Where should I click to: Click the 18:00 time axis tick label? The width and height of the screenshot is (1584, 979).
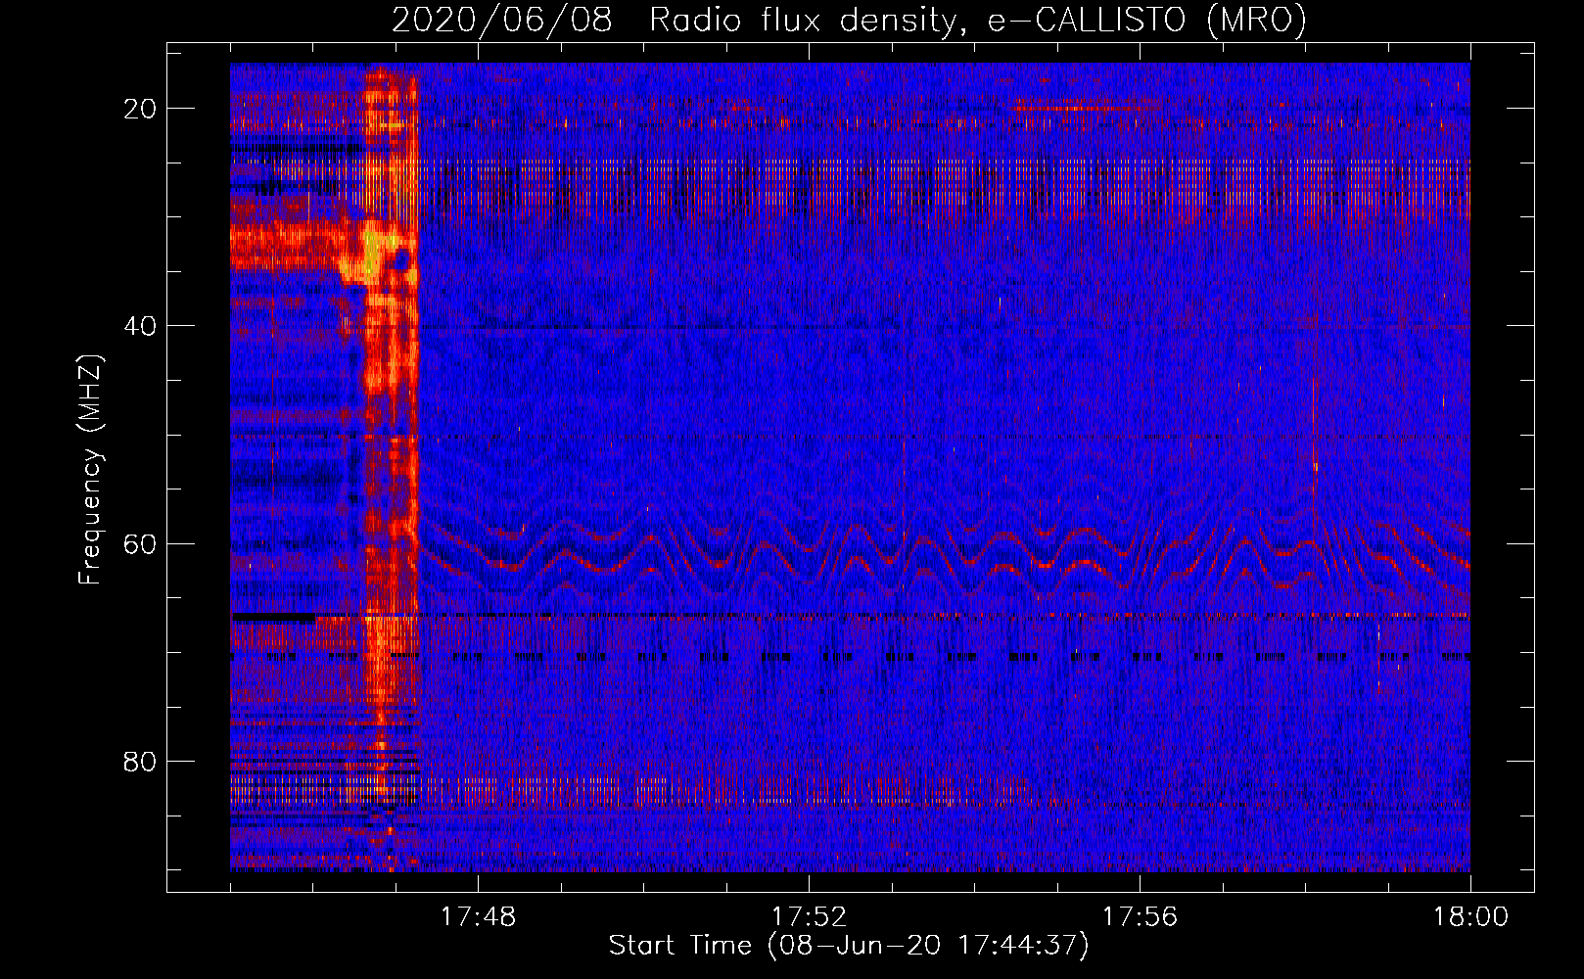click(1470, 917)
